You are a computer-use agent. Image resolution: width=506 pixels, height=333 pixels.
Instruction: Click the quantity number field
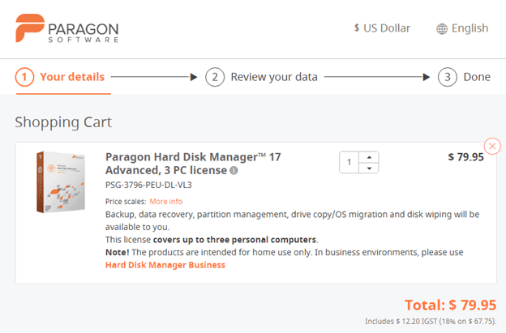[349, 163]
